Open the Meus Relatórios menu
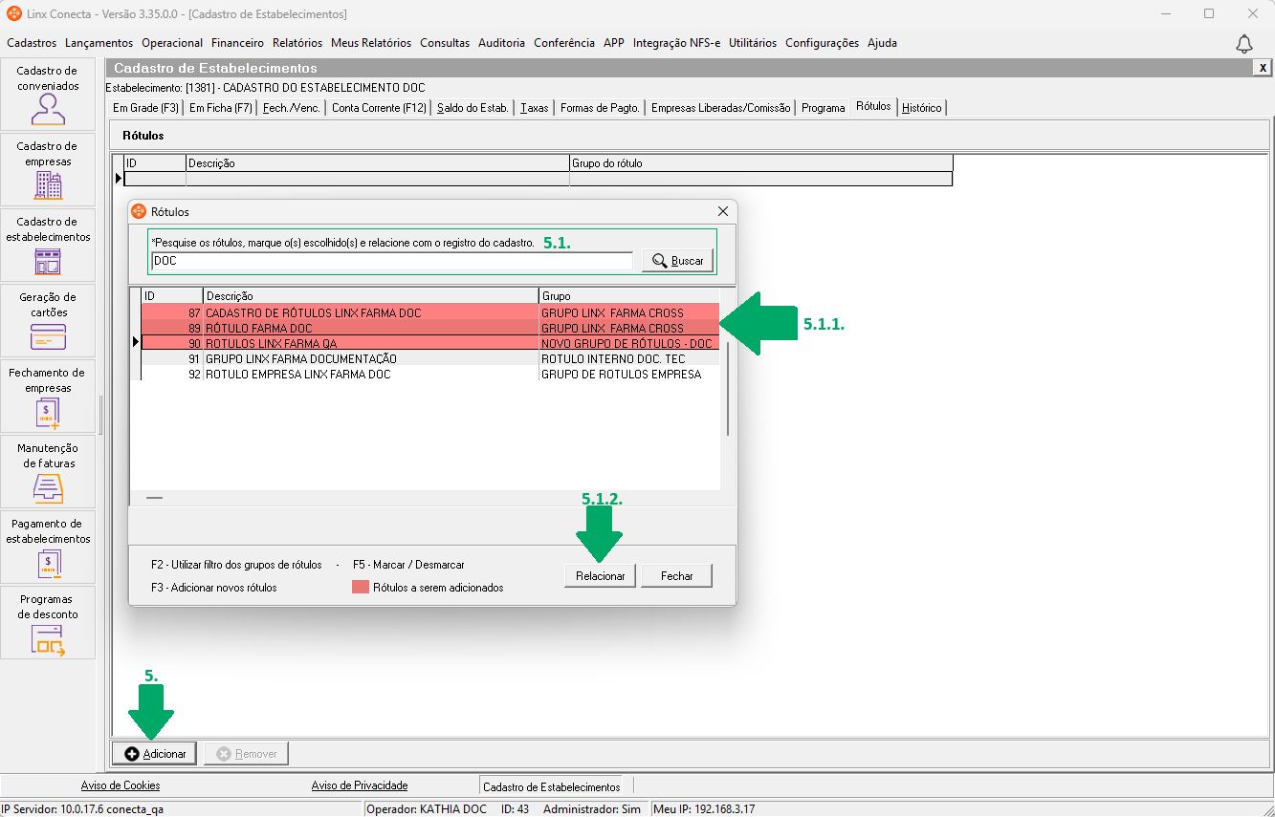 pyautogui.click(x=371, y=43)
